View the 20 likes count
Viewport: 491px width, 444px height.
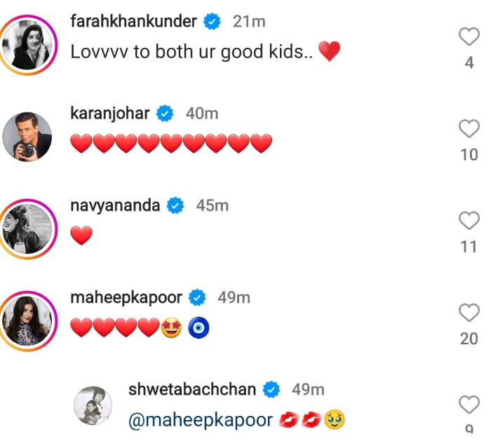469,339
